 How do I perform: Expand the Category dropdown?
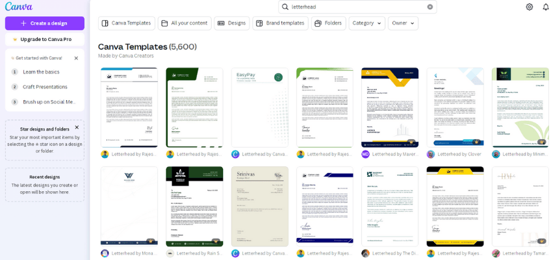367,23
